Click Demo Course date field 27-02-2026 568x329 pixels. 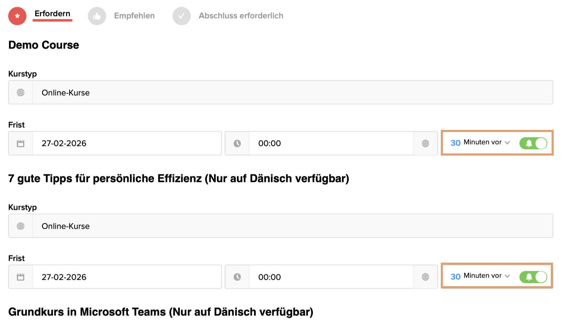[x=126, y=143]
